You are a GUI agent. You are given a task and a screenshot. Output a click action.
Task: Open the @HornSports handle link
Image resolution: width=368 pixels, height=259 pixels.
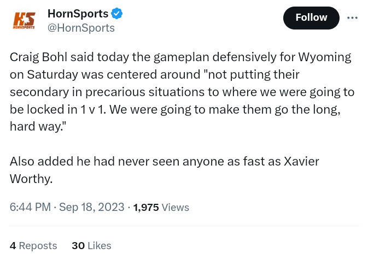coord(81,28)
